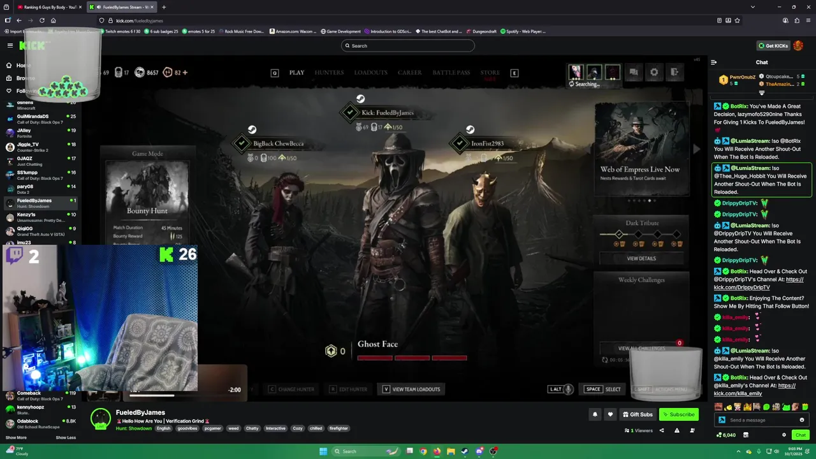Click the in-game settings gear icon
Viewport: 816px width, 459px height.
tap(654, 73)
